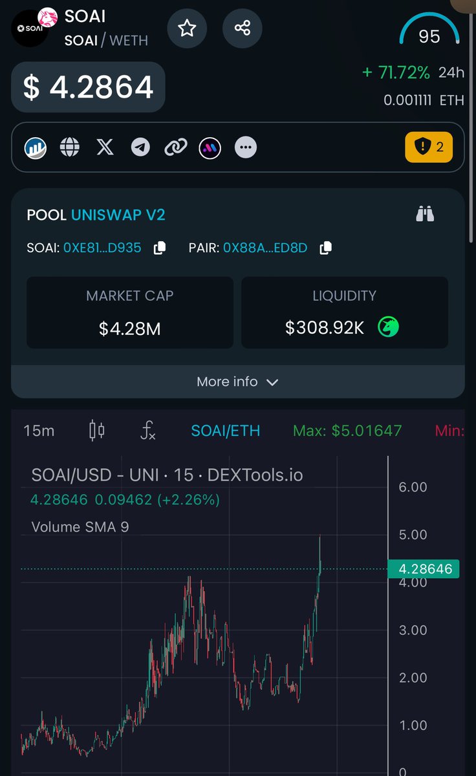Add SOAI to favorites with star icon
The width and height of the screenshot is (476, 776).
(x=187, y=28)
